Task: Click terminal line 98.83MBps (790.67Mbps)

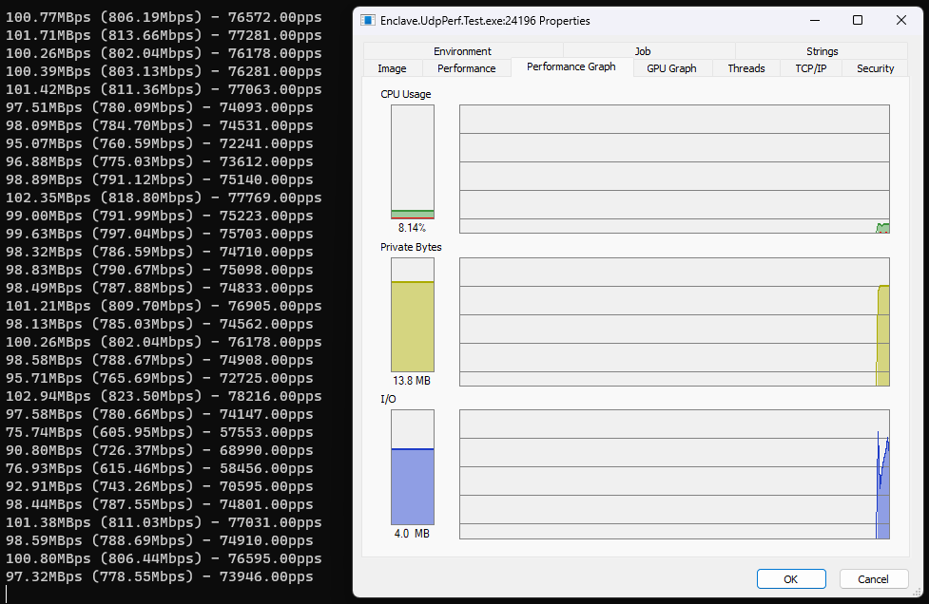Action: click(160, 270)
